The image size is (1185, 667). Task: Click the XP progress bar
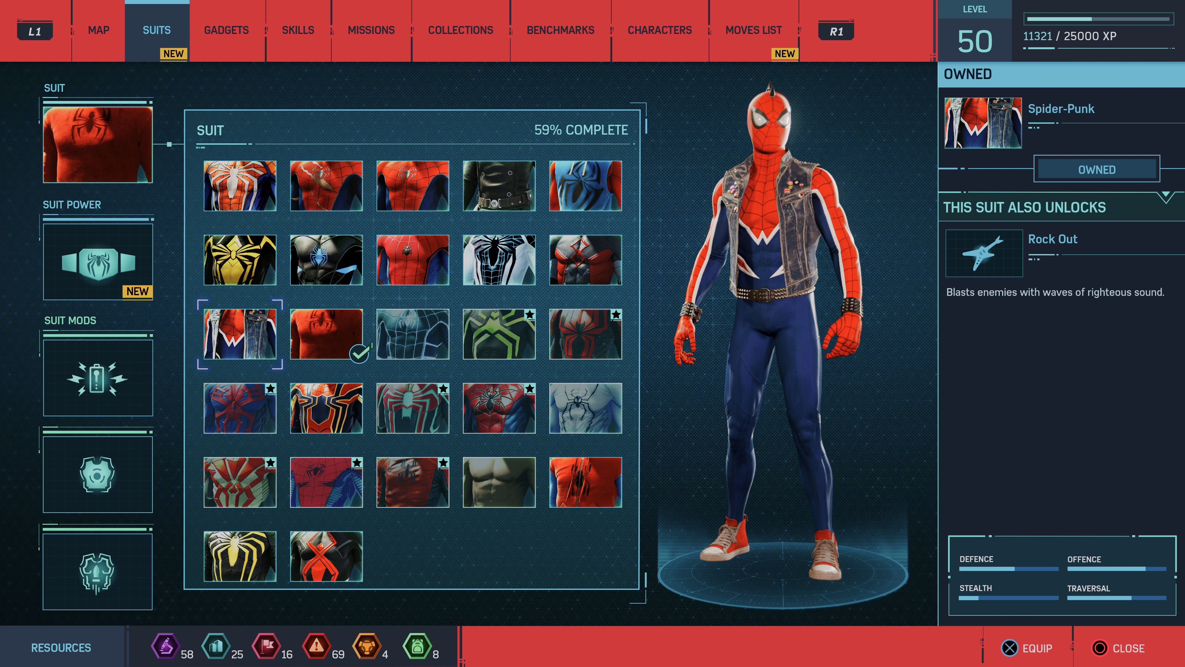click(x=1098, y=19)
